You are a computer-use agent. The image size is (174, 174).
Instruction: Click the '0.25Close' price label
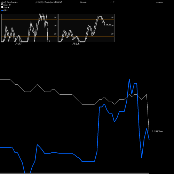[x=157, y=132]
